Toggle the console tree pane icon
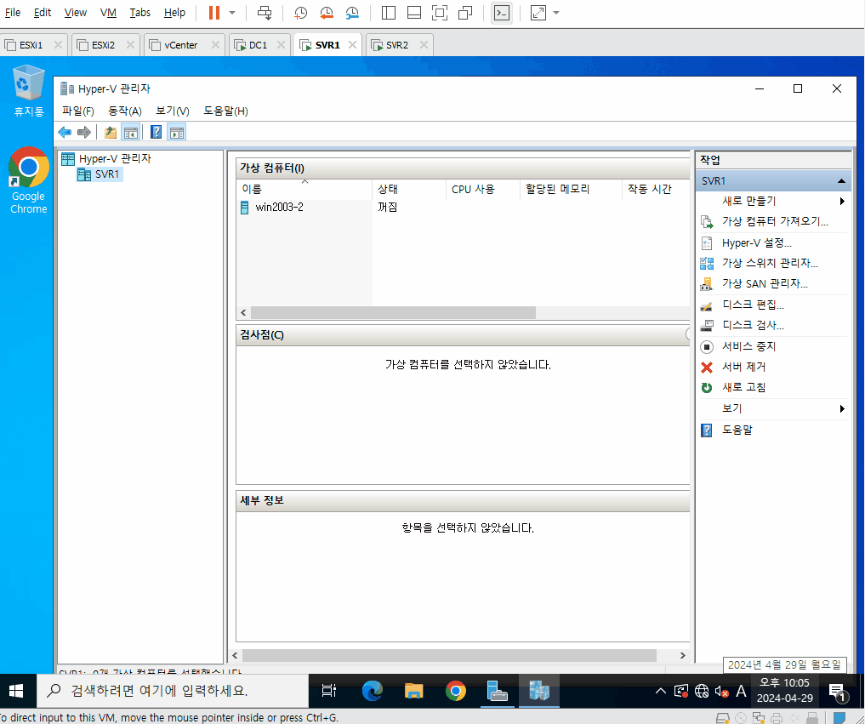 tap(131, 133)
